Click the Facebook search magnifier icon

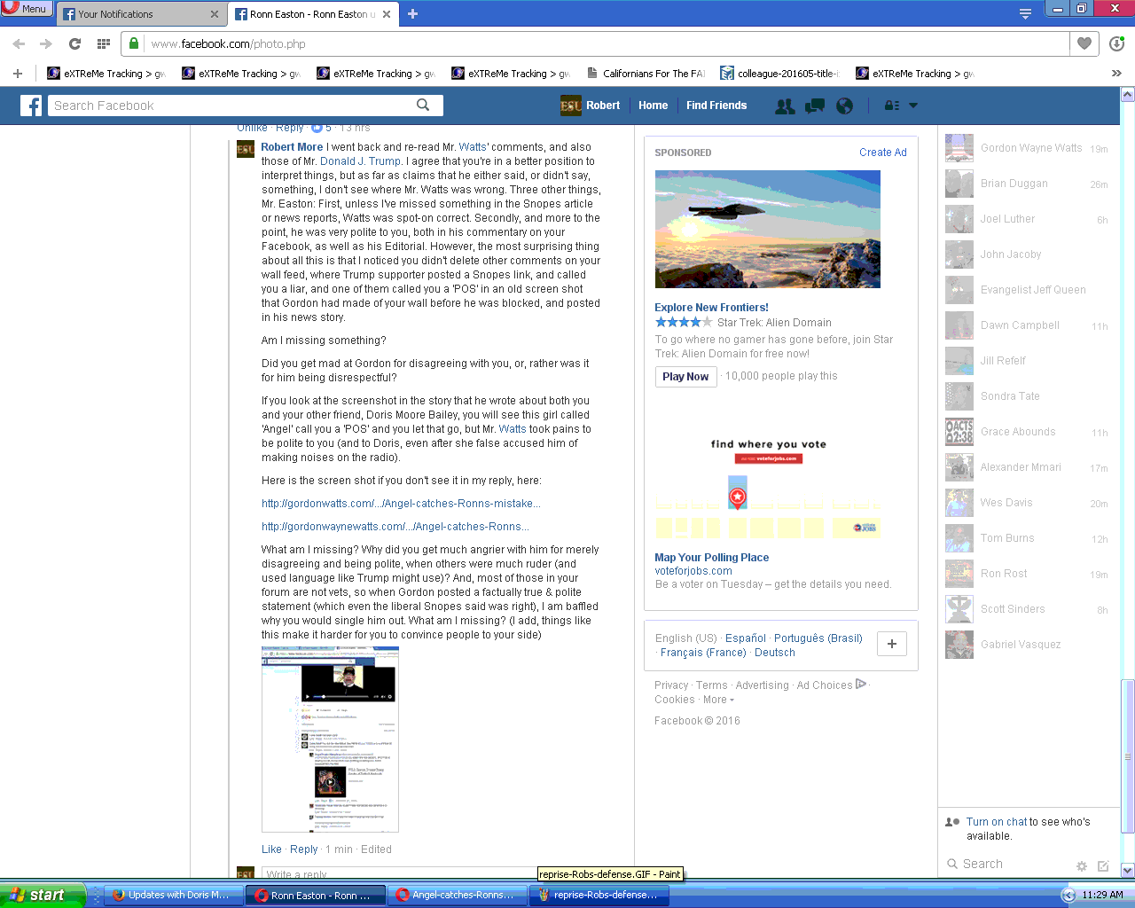point(423,105)
